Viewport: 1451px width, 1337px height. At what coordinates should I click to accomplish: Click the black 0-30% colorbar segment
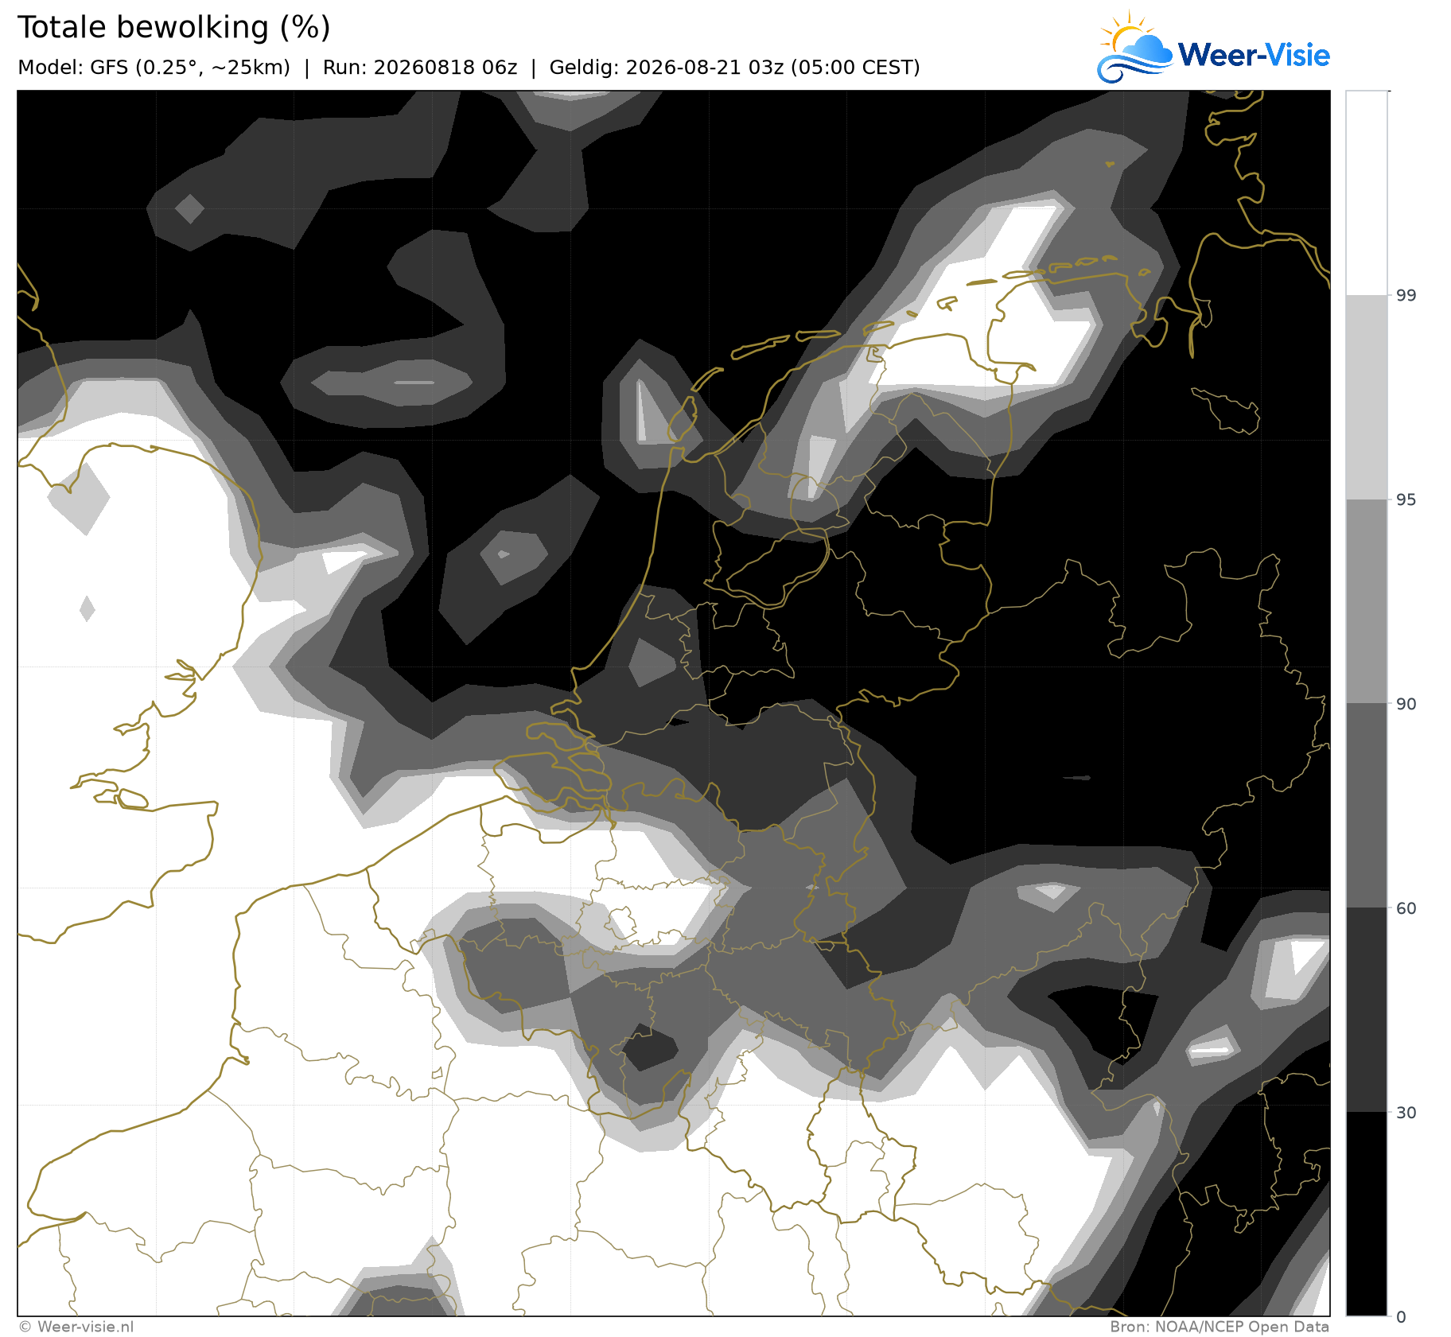tap(1367, 1214)
